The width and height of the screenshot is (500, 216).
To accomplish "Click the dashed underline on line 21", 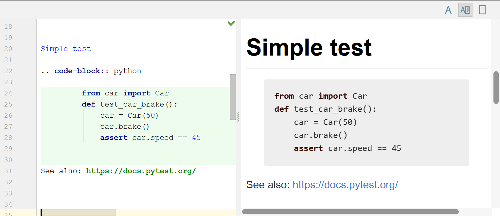I will [137, 60].
